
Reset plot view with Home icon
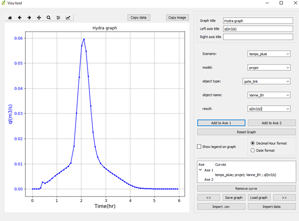coord(10,18)
